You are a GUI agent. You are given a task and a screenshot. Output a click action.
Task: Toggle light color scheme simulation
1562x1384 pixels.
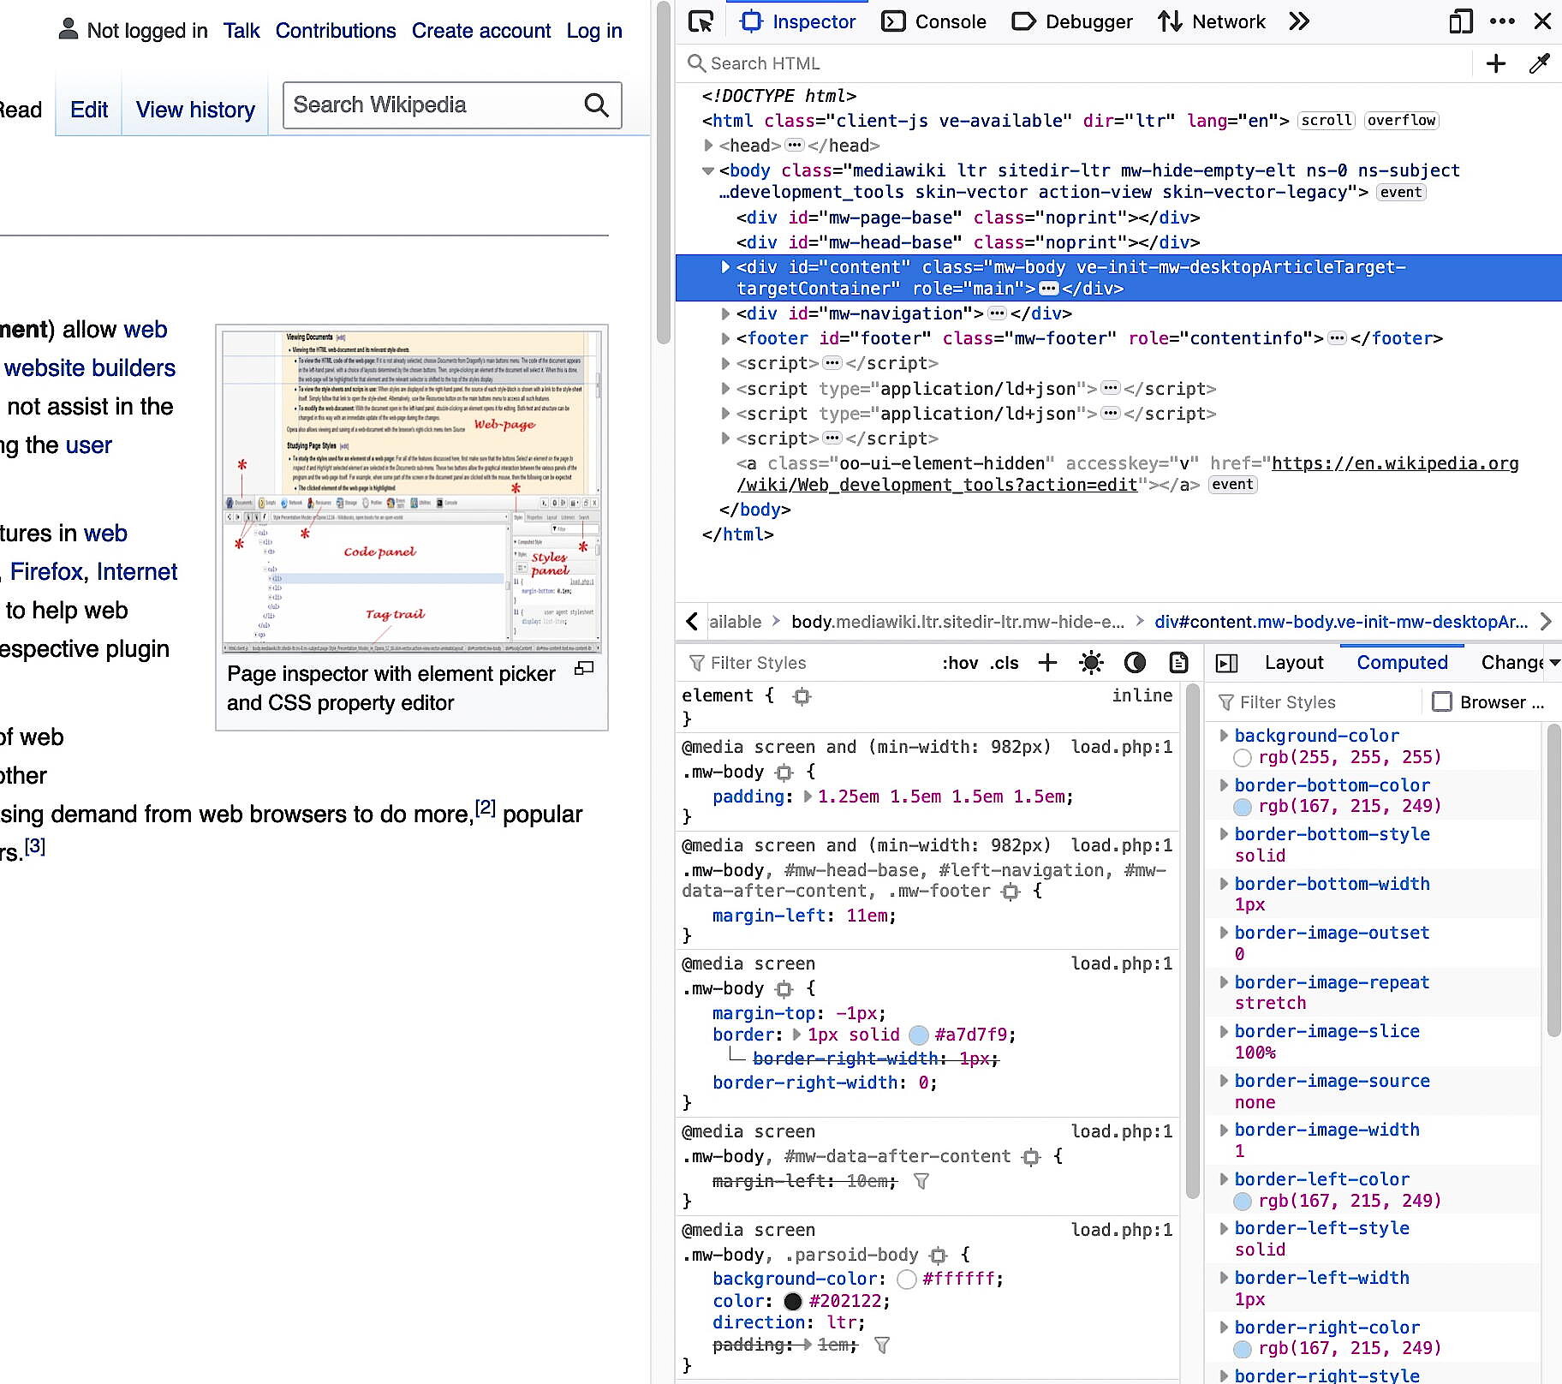pyautogui.click(x=1091, y=662)
